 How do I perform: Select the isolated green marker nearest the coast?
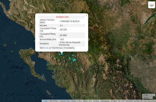coord(57,58)
